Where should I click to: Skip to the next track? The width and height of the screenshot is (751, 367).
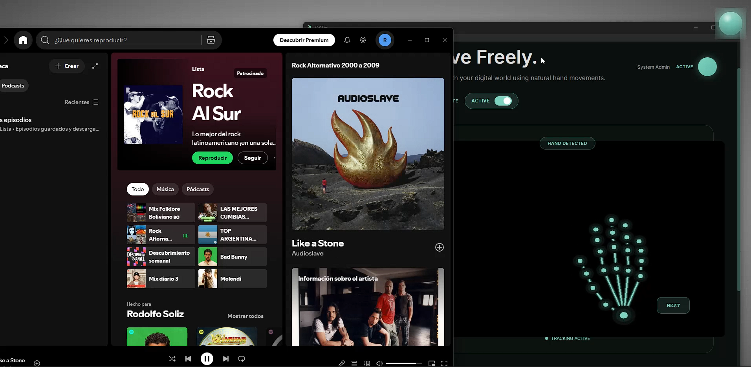pos(226,359)
